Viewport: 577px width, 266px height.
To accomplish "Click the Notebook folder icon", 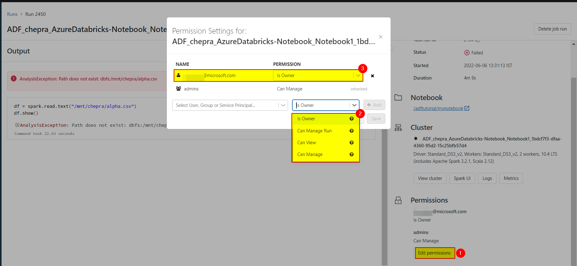I will point(398,98).
